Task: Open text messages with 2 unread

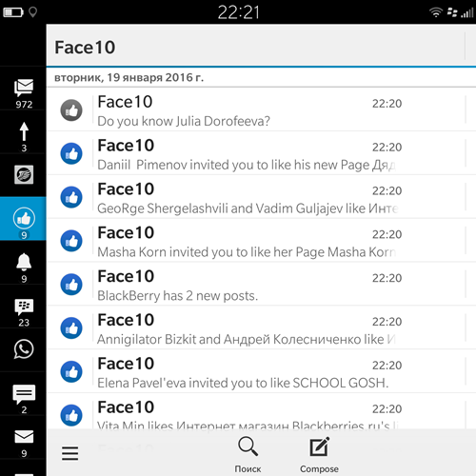Action: tap(24, 394)
